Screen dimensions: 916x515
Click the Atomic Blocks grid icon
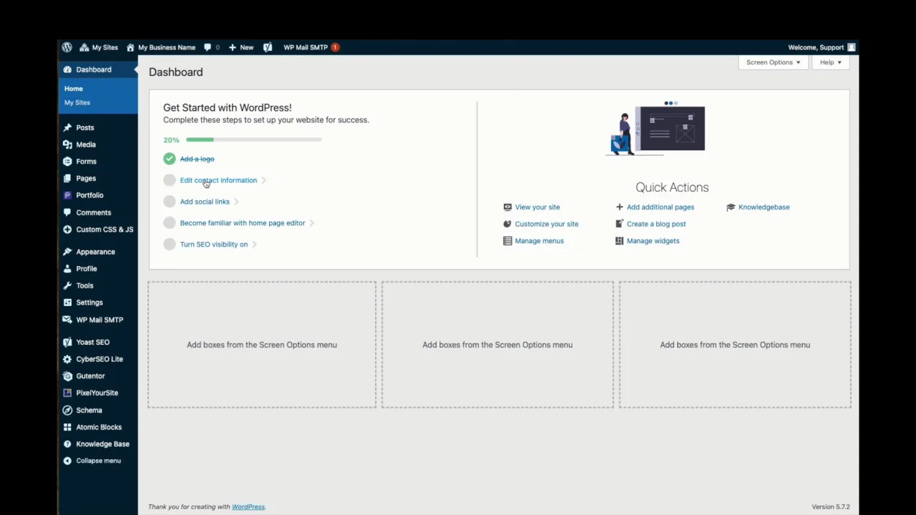coord(67,427)
